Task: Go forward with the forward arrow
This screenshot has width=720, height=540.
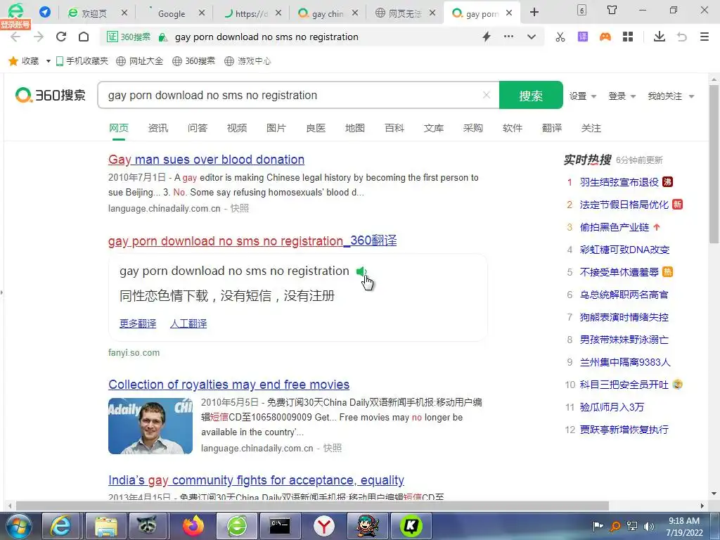Action: coord(39,37)
